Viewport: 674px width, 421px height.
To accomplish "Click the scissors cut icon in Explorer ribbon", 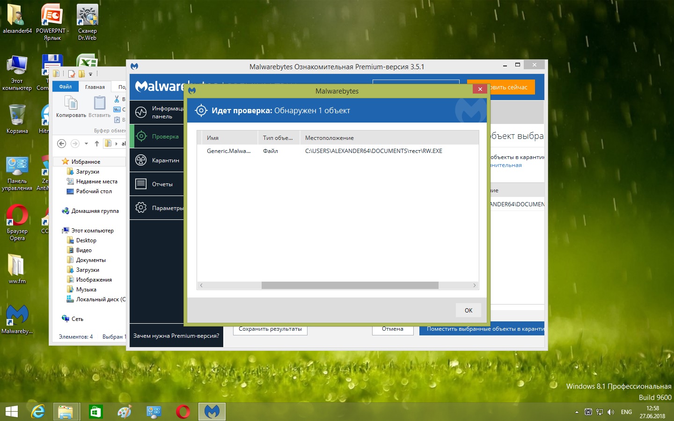I will [117, 99].
